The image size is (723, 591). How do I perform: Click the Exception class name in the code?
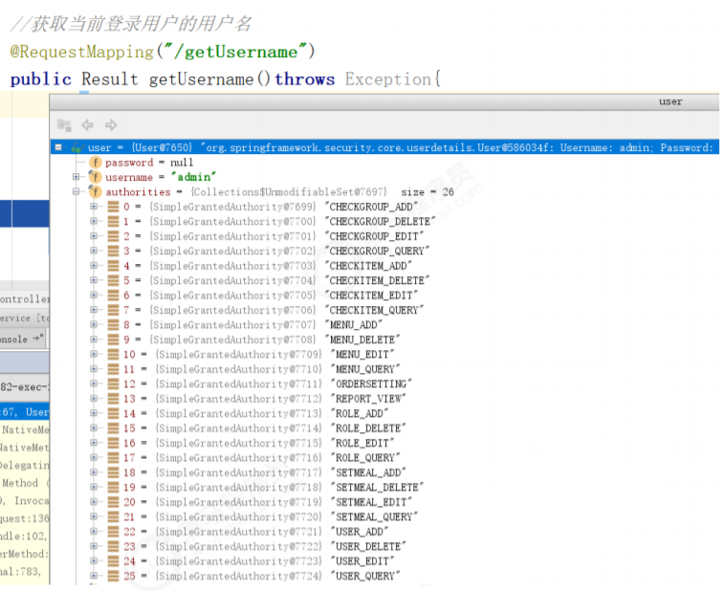[x=387, y=78]
